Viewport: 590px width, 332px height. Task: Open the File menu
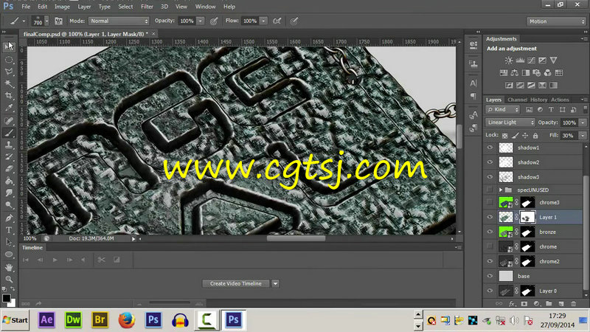pyautogui.click(x=26, y=7)
